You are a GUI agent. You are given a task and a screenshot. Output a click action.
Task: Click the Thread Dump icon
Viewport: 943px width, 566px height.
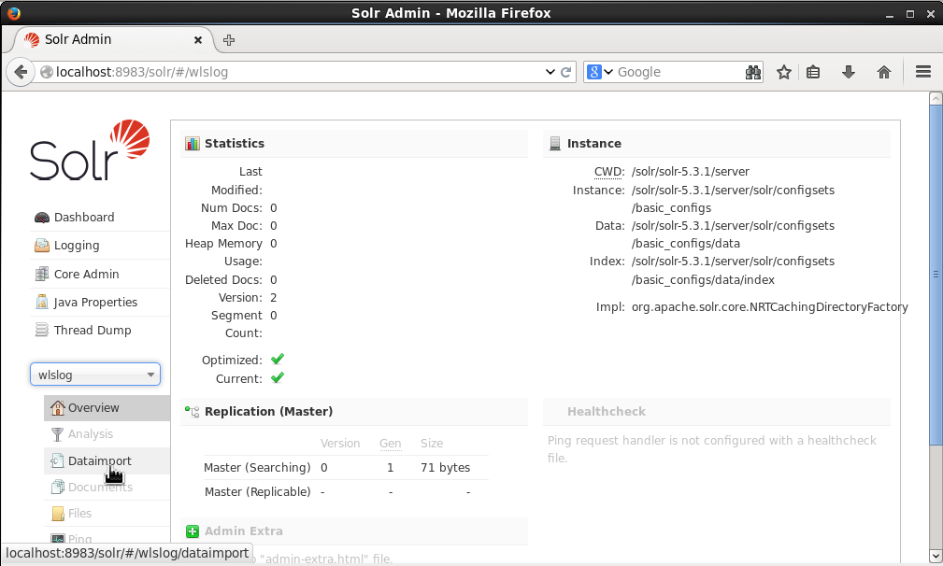41,330
